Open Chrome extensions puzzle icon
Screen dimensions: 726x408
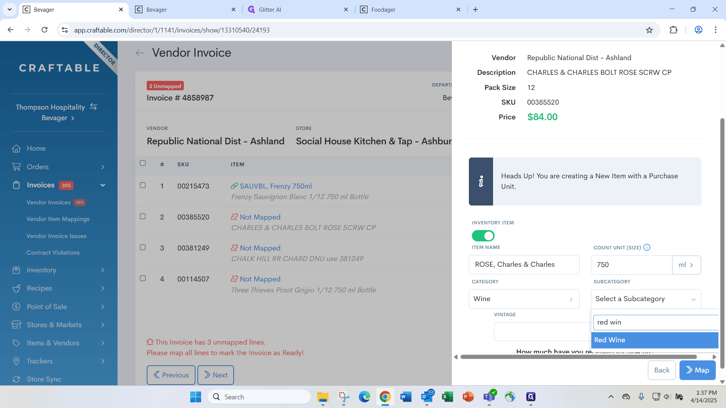pyautogui.click(x=673, y=30)
